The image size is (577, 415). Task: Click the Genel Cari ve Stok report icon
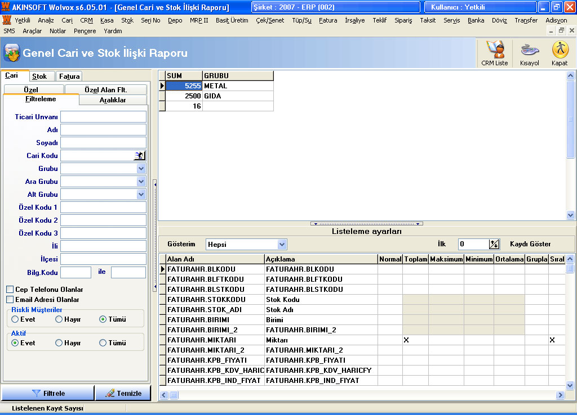point(11,53)
